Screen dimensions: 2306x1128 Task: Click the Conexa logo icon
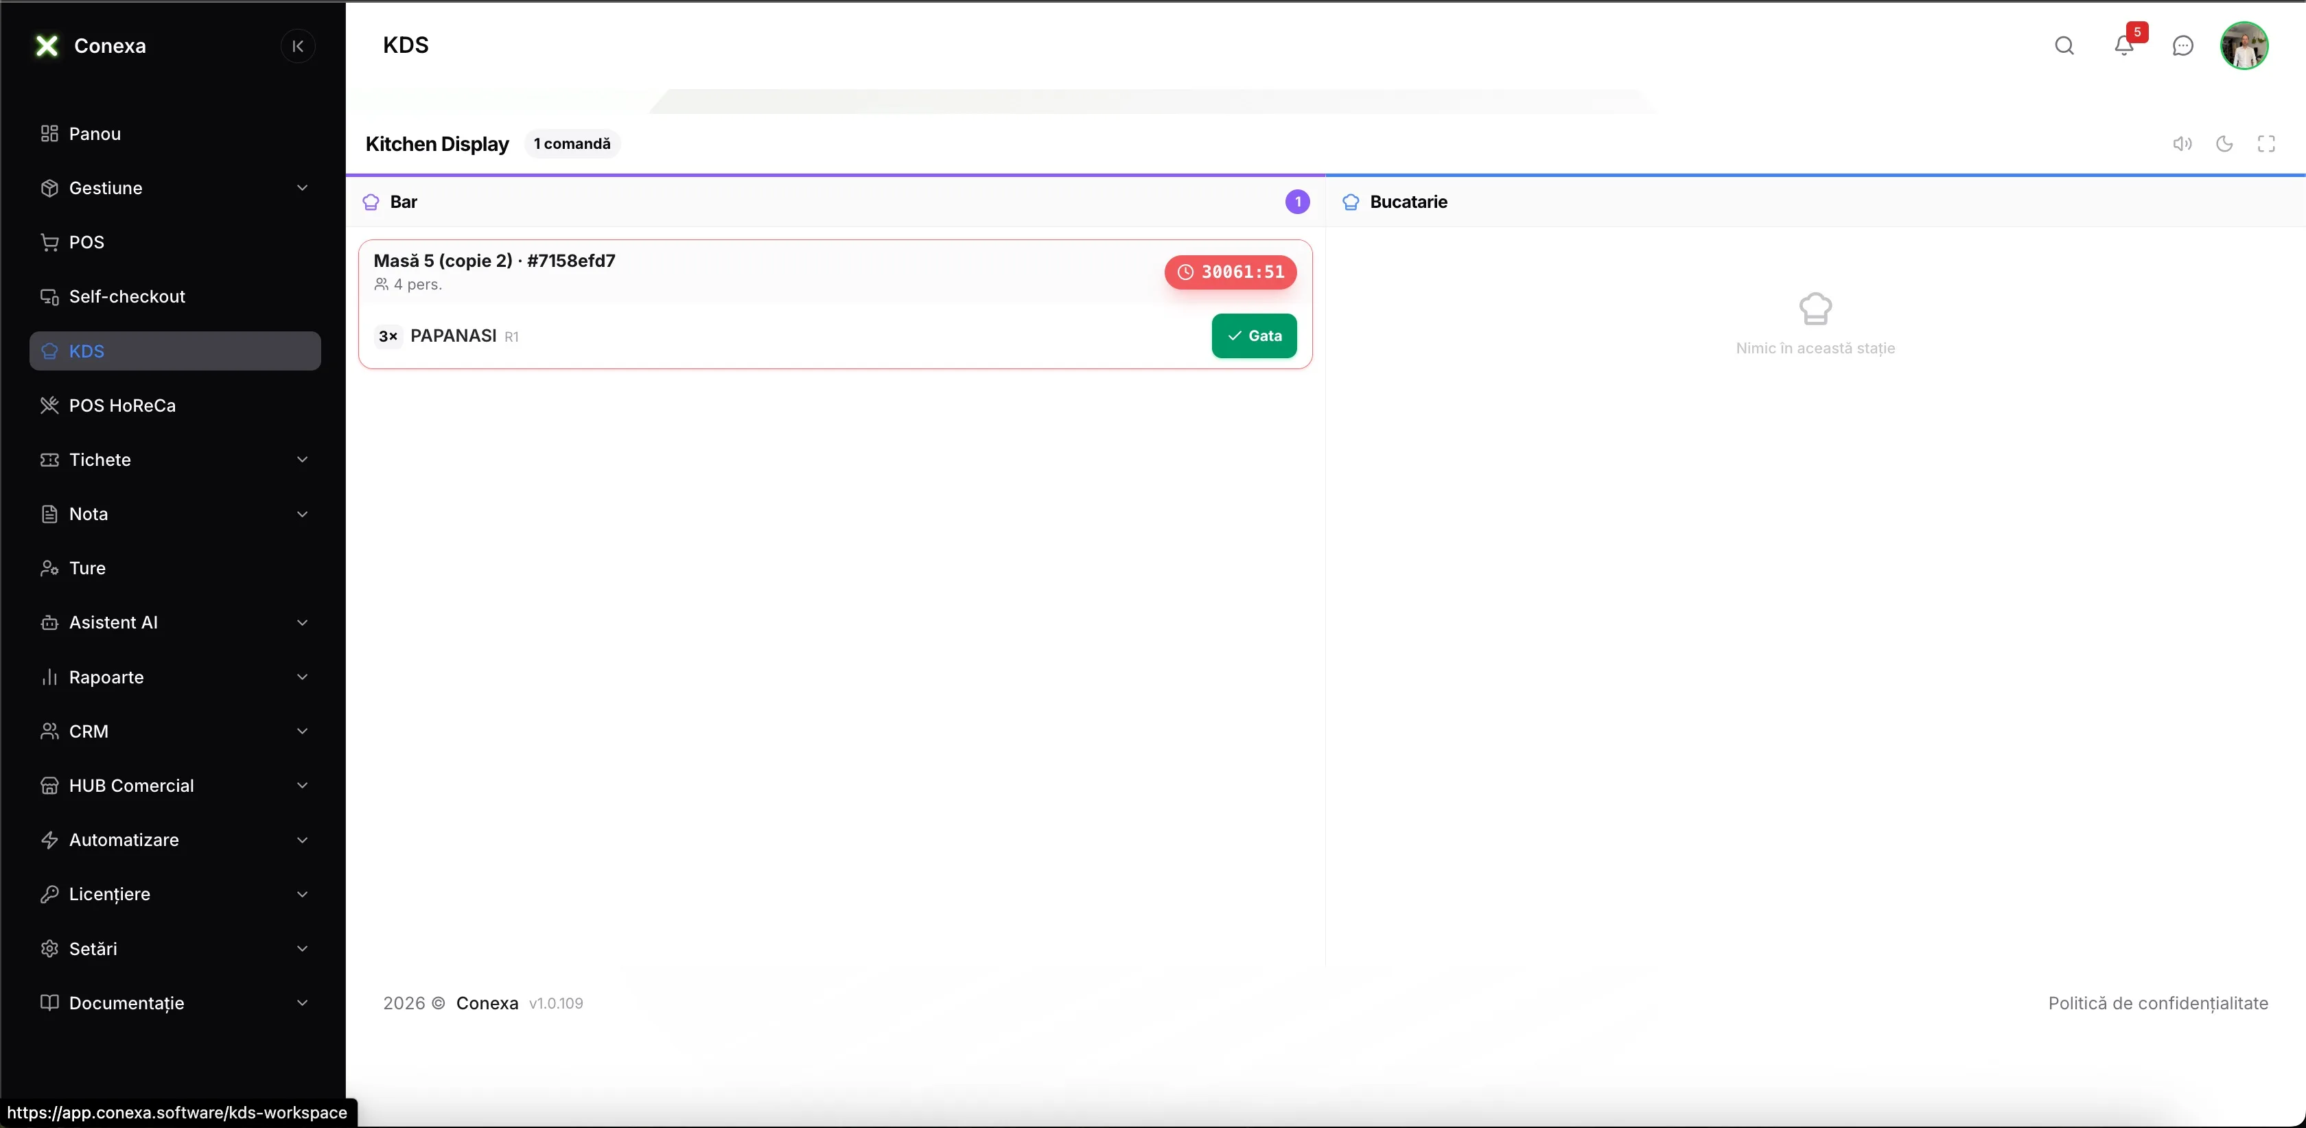[47, 46]
